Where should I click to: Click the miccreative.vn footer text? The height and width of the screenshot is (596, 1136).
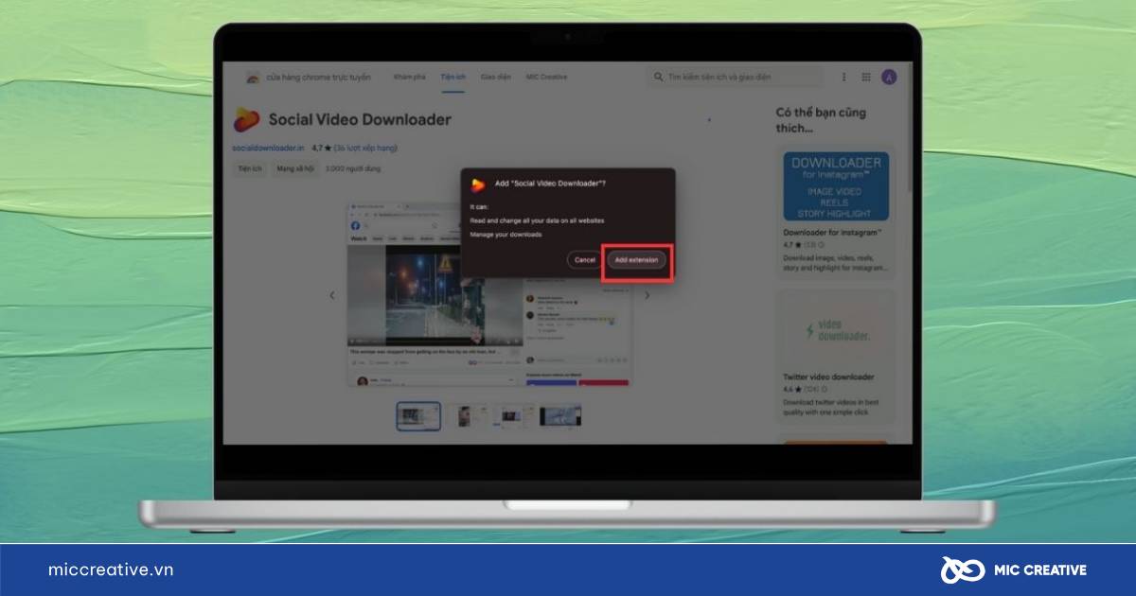[111, 570]
